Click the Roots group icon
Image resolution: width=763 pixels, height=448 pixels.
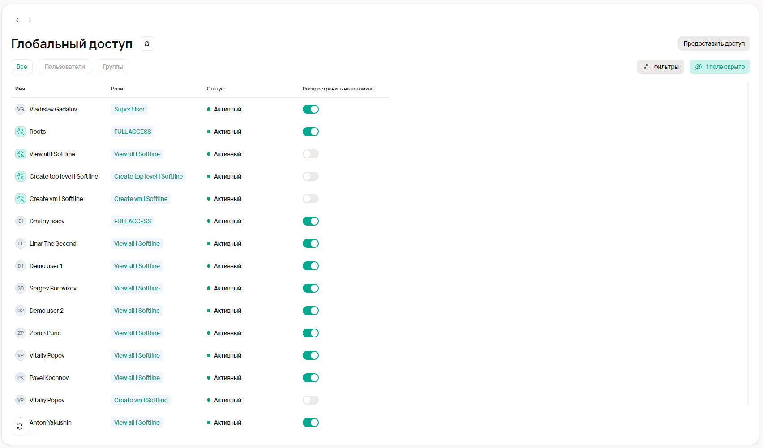tap(21, 132)
